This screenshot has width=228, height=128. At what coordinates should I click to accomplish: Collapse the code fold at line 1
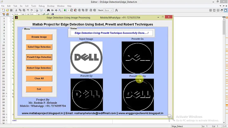[x=11, y=18]
